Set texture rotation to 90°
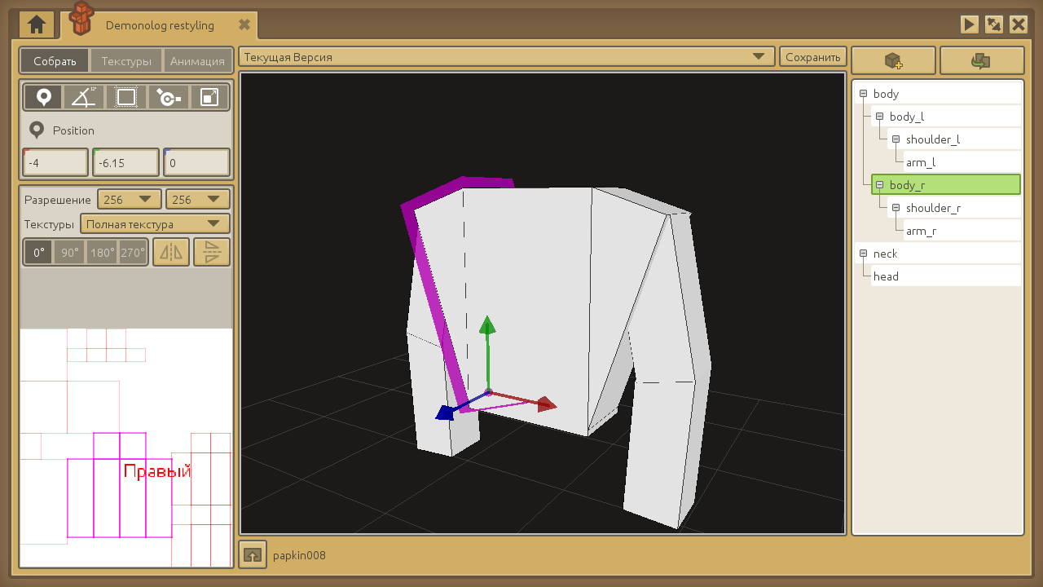Image resolution: width=1043 pixels, height=587 pixels. [70, 253]
